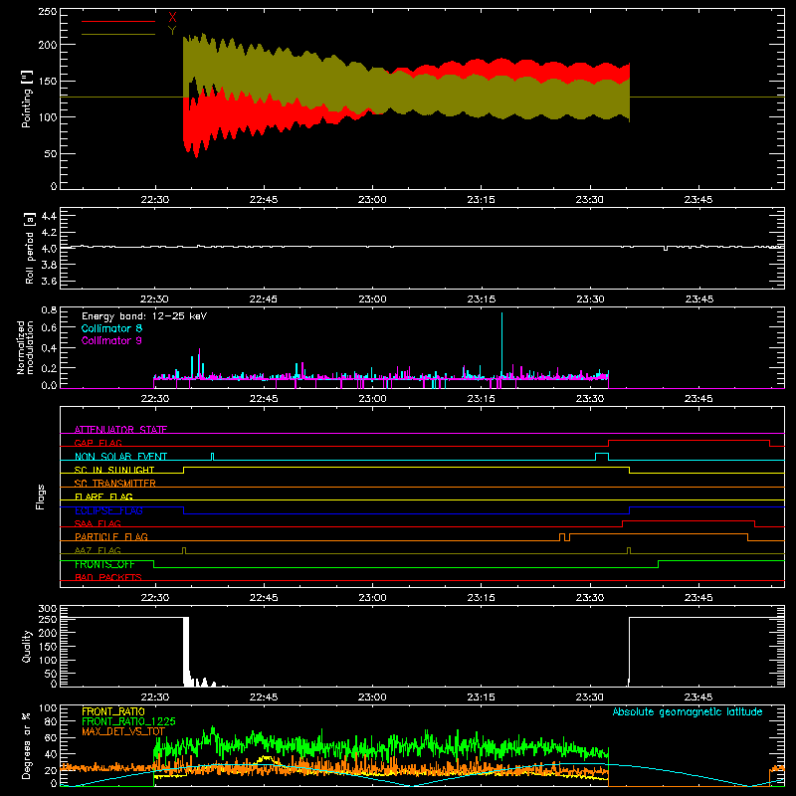Select the FLARE_FLAG label
This screenshot has height=796, width=796.
point(103,497)
